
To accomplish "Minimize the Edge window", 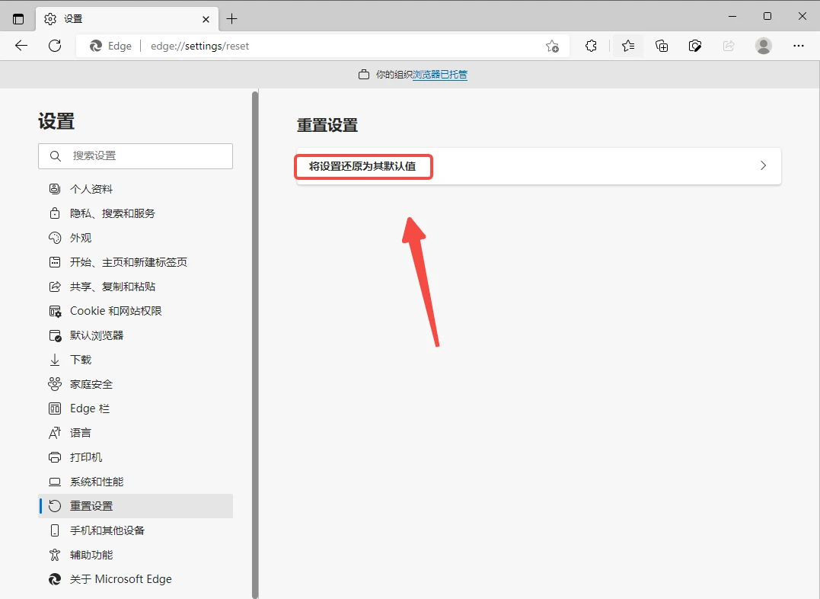I will pos(732,16).
